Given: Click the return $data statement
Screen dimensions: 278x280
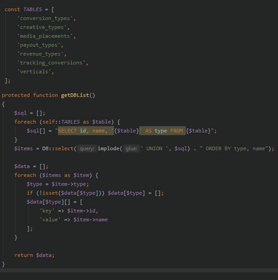Looking at the screenshot, I should point(34,255).
